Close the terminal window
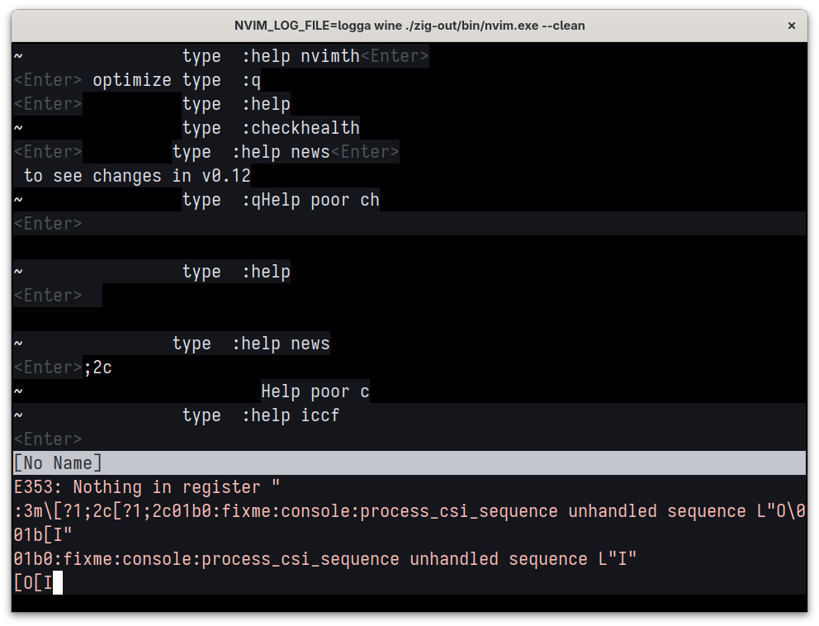The image size is (819, 626). (x=792, y=26)
